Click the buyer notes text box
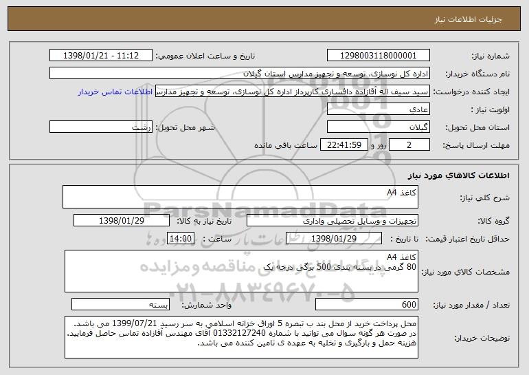The width and height of the screenshot is (529, 375). (241, 337)
